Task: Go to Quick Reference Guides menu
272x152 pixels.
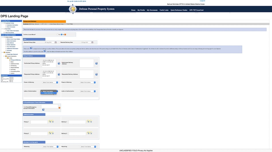Action: pyautogui.click(x=179, y=10)
